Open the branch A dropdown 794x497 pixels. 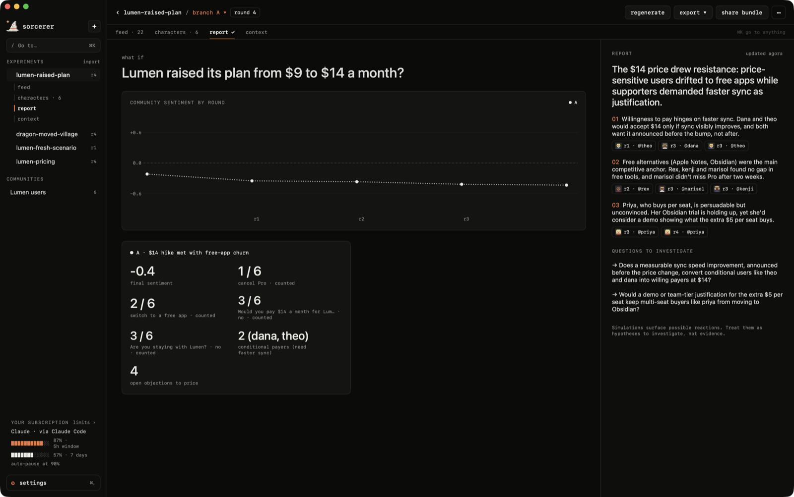pos(209,12)
